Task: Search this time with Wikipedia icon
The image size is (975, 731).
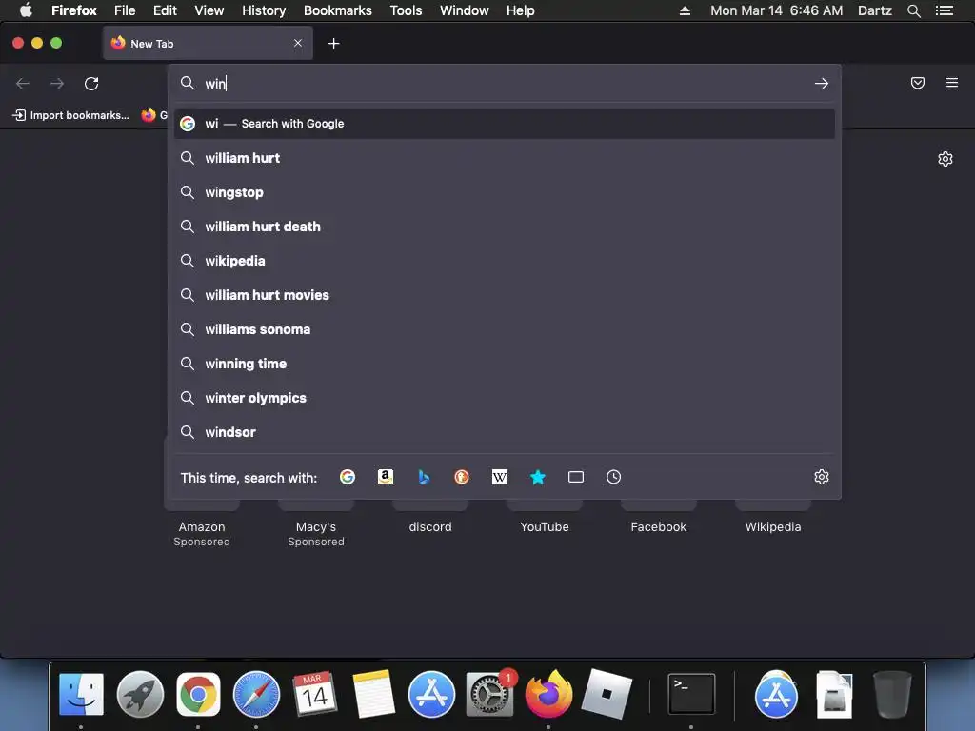Action: click(x=499, y=477)
